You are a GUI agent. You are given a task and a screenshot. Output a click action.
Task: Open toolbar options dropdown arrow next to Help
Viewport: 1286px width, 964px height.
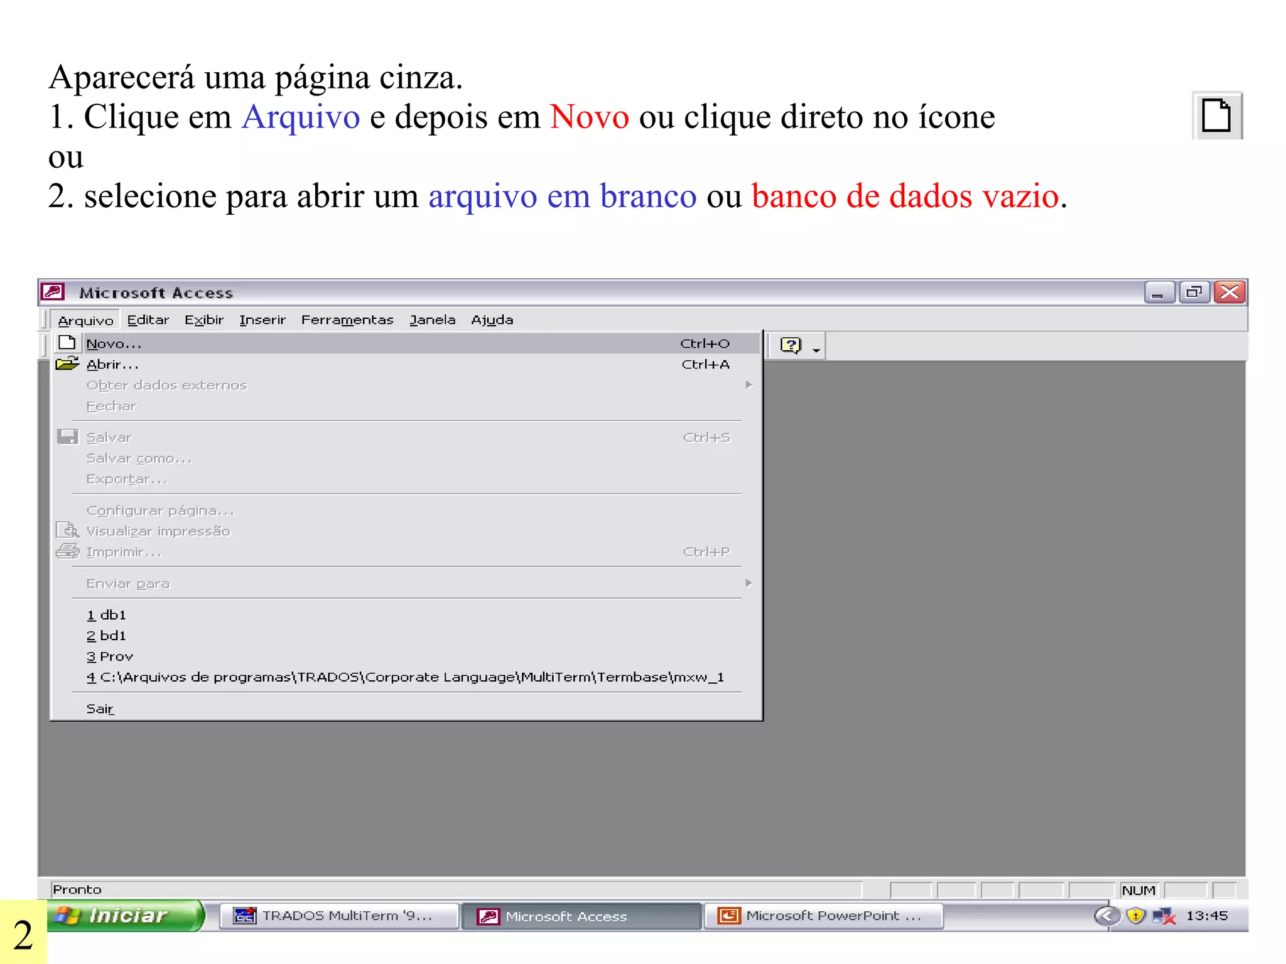click(816, 350)
